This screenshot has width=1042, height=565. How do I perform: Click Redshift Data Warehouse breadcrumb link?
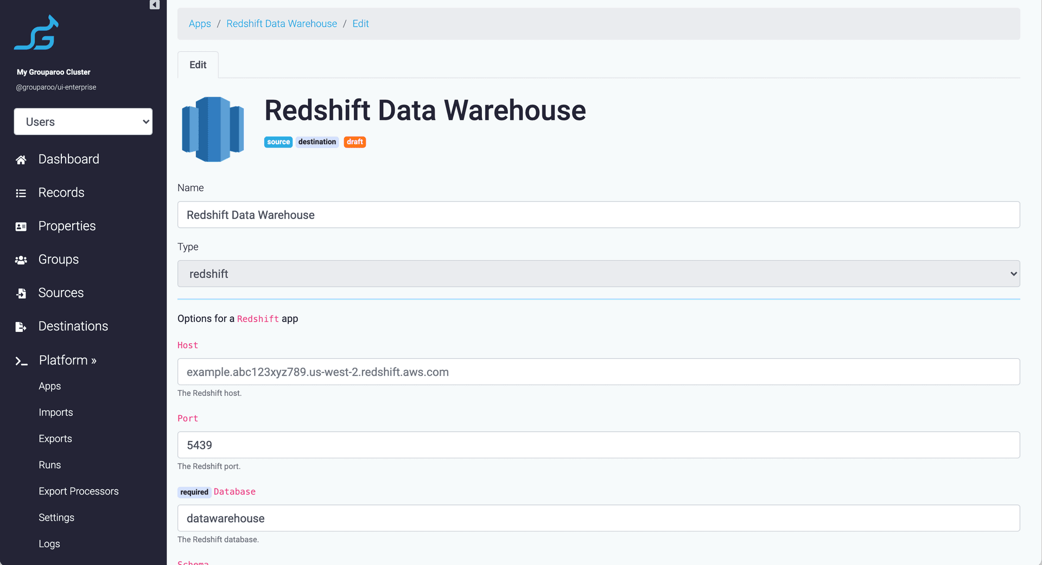(282, 23)
